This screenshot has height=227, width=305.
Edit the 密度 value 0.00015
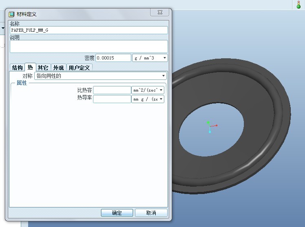[x=113, y=58]
